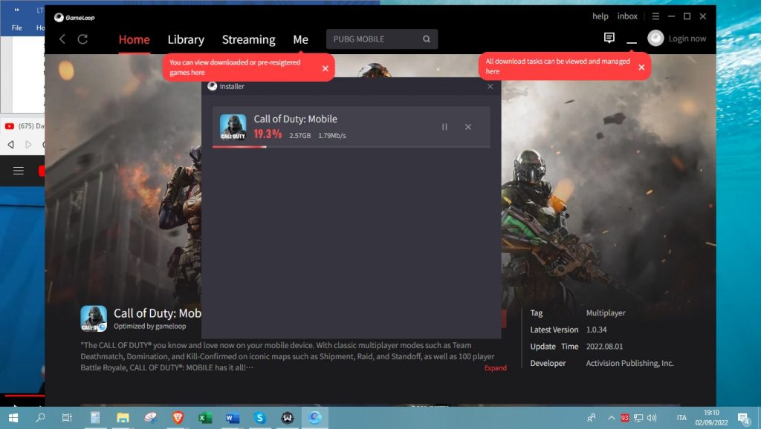Click the back arrow in GameLoop
Screen dimensions: 761x429
pos(62,39)
